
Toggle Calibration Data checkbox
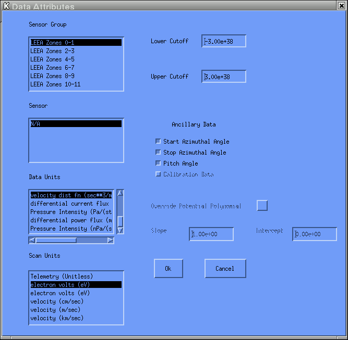click(x=158, y=174)
